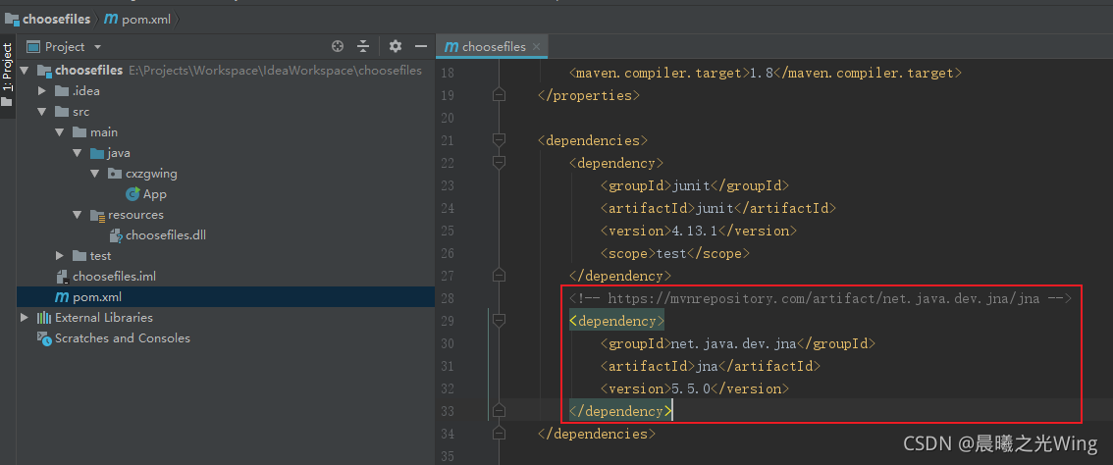Viewport: 1113px width, 465px height.
Task: Click the choosefiles.dll file icon
Action: point(116,235)
